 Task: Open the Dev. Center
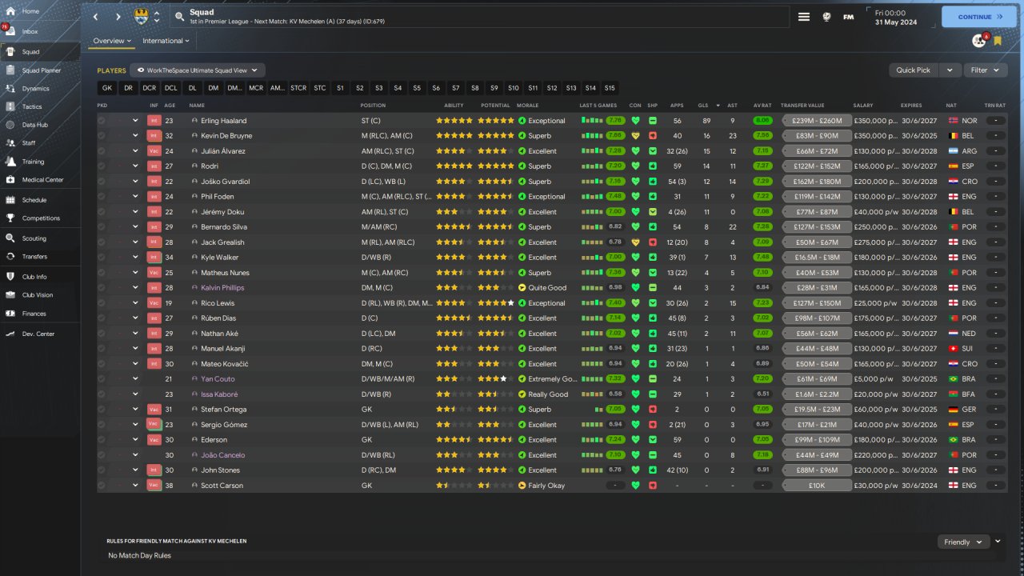click(x=40, y=334)
